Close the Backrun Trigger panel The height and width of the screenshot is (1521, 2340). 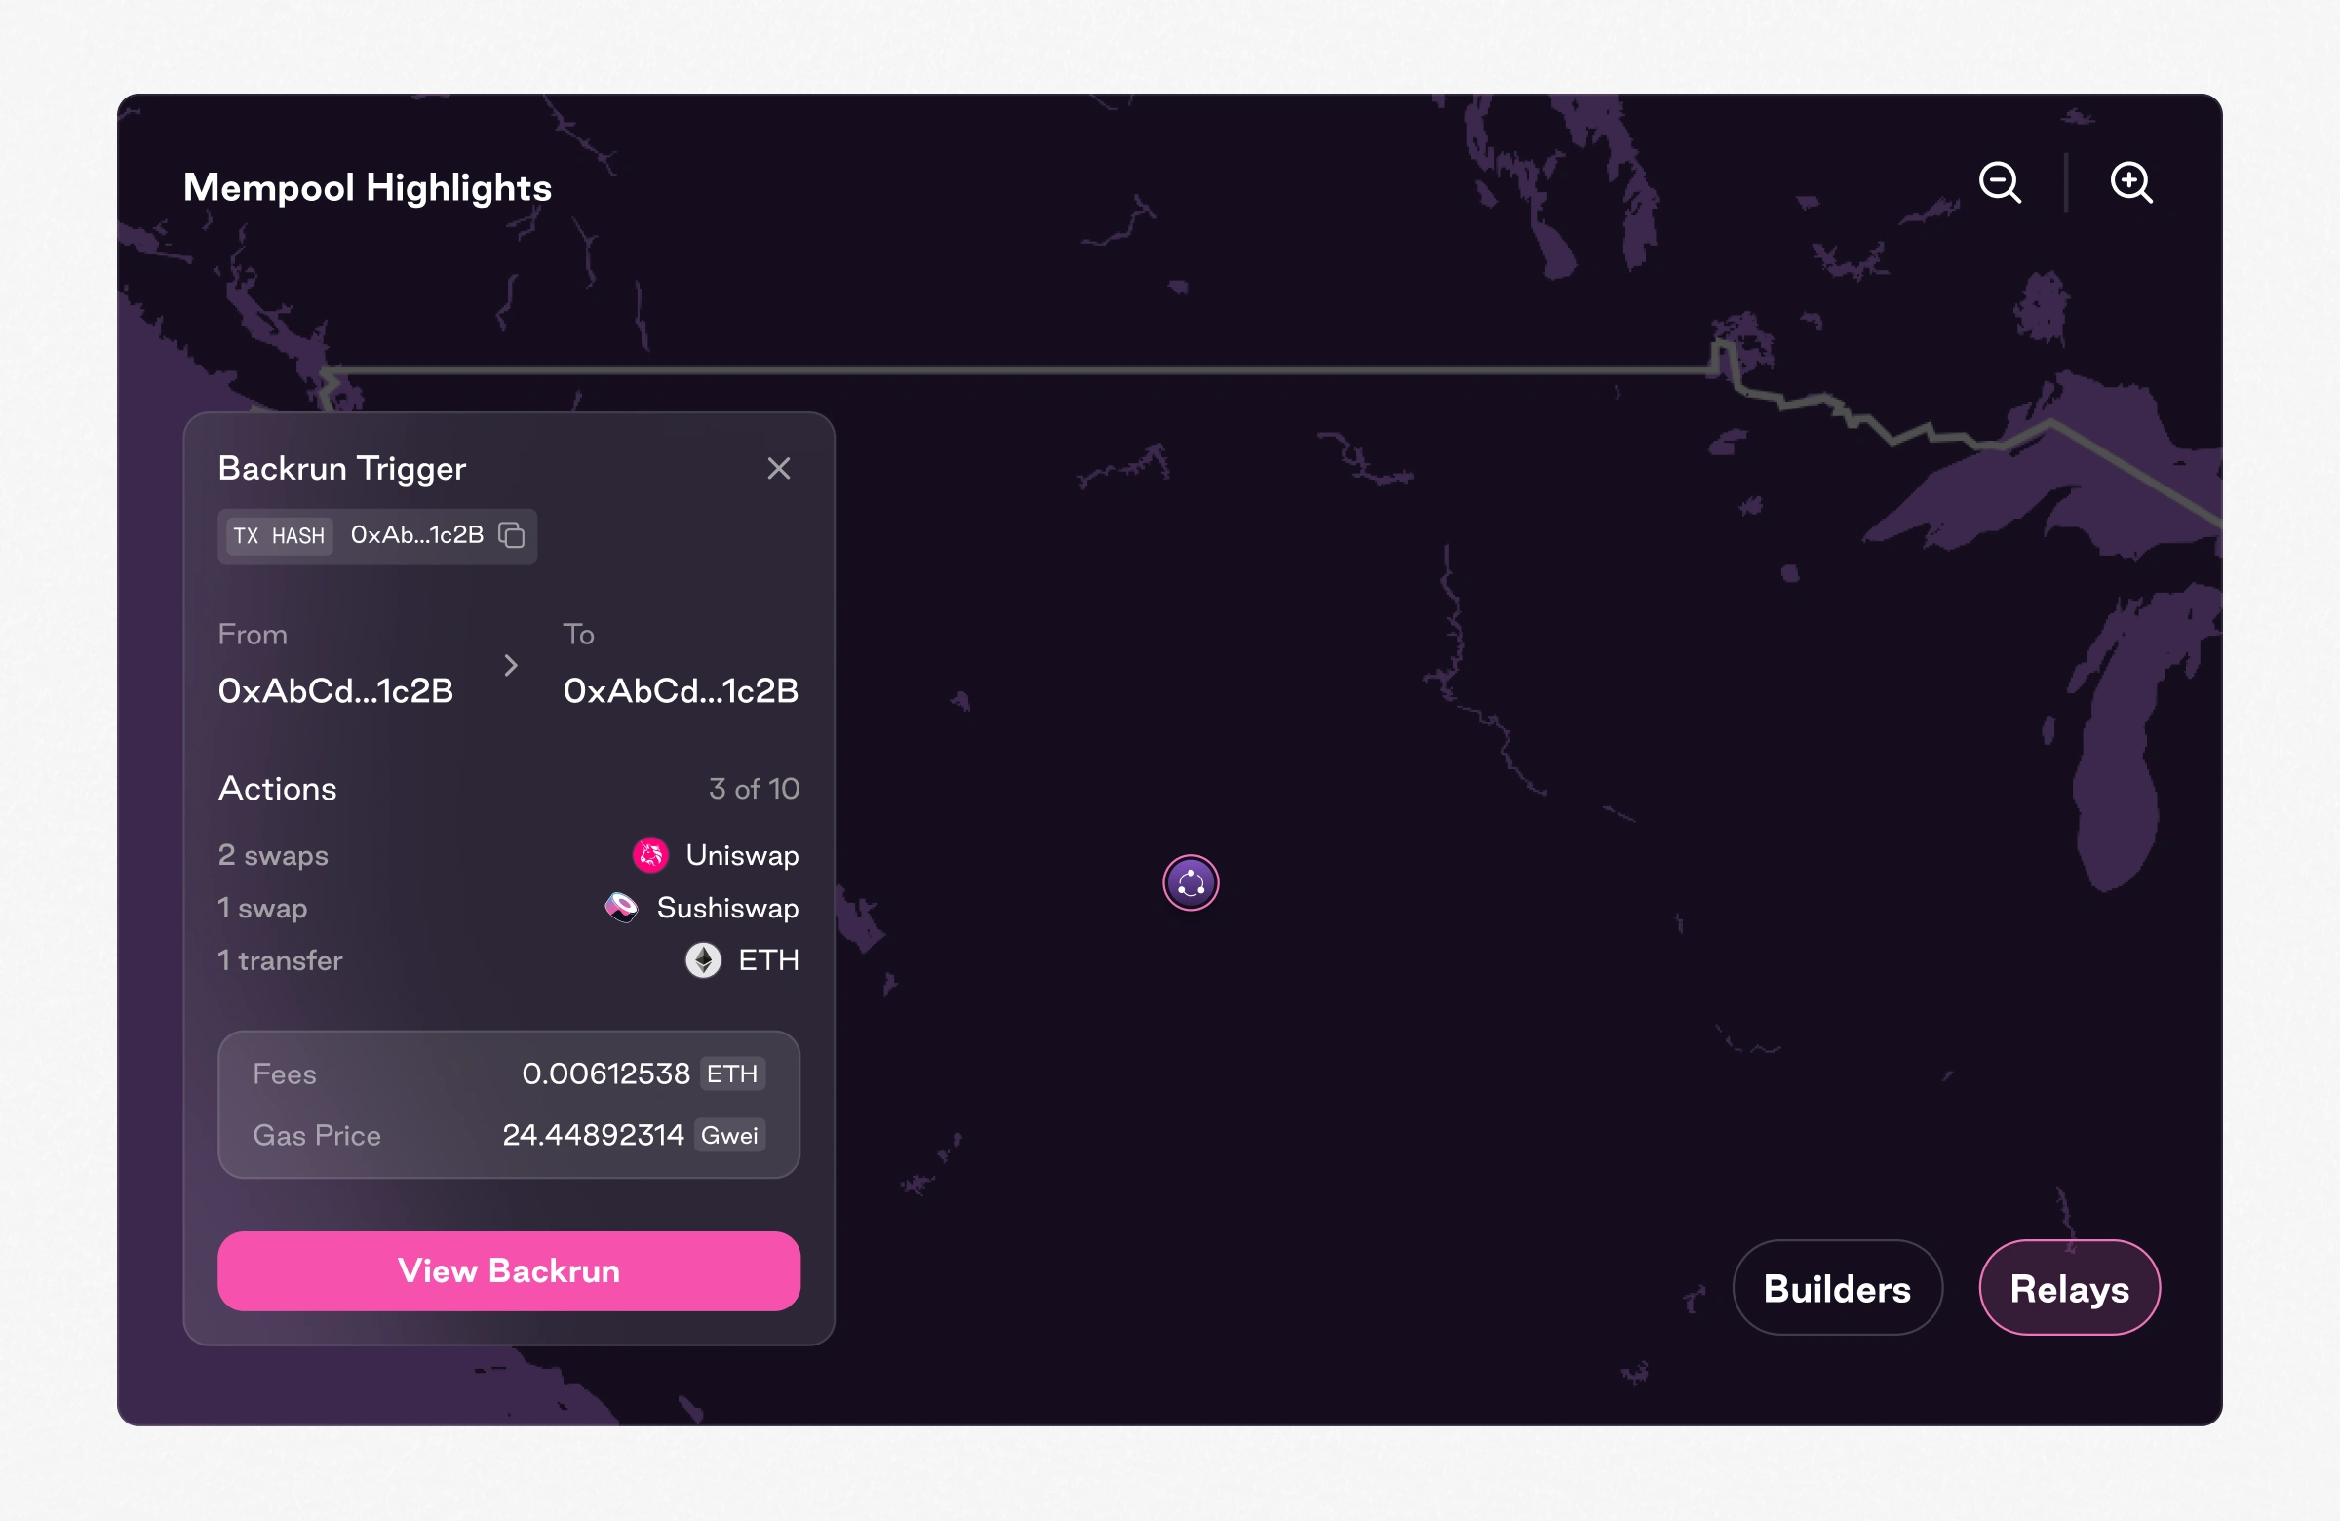point(779,469)
